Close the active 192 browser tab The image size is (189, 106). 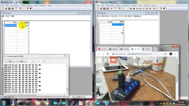(x=139, y=49)
